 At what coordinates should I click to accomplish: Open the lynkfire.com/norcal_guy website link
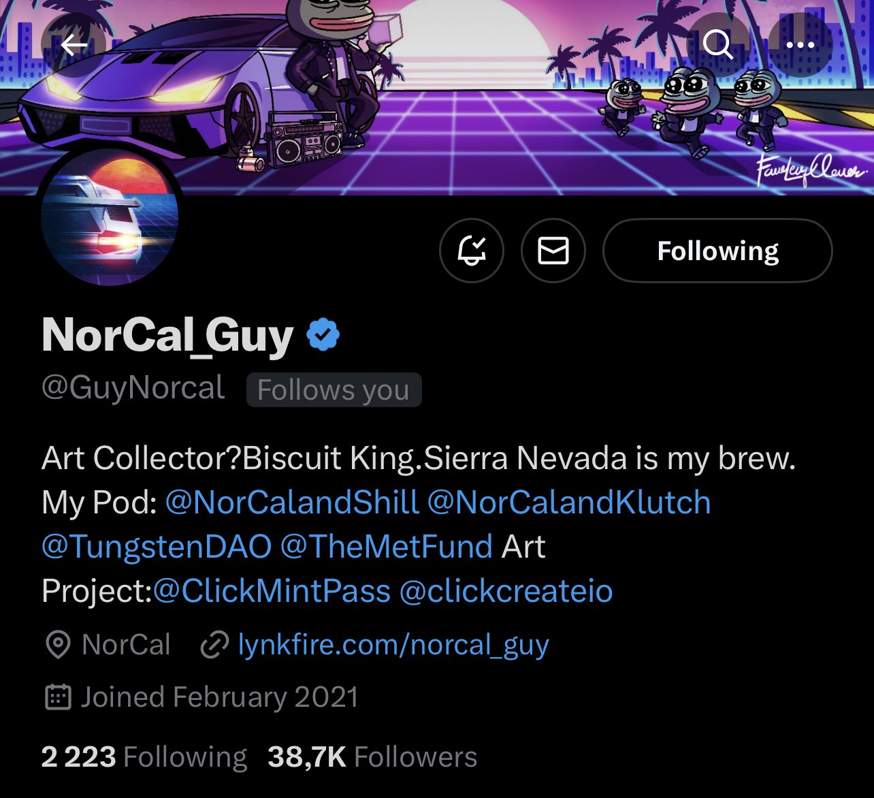pos(393,645)
